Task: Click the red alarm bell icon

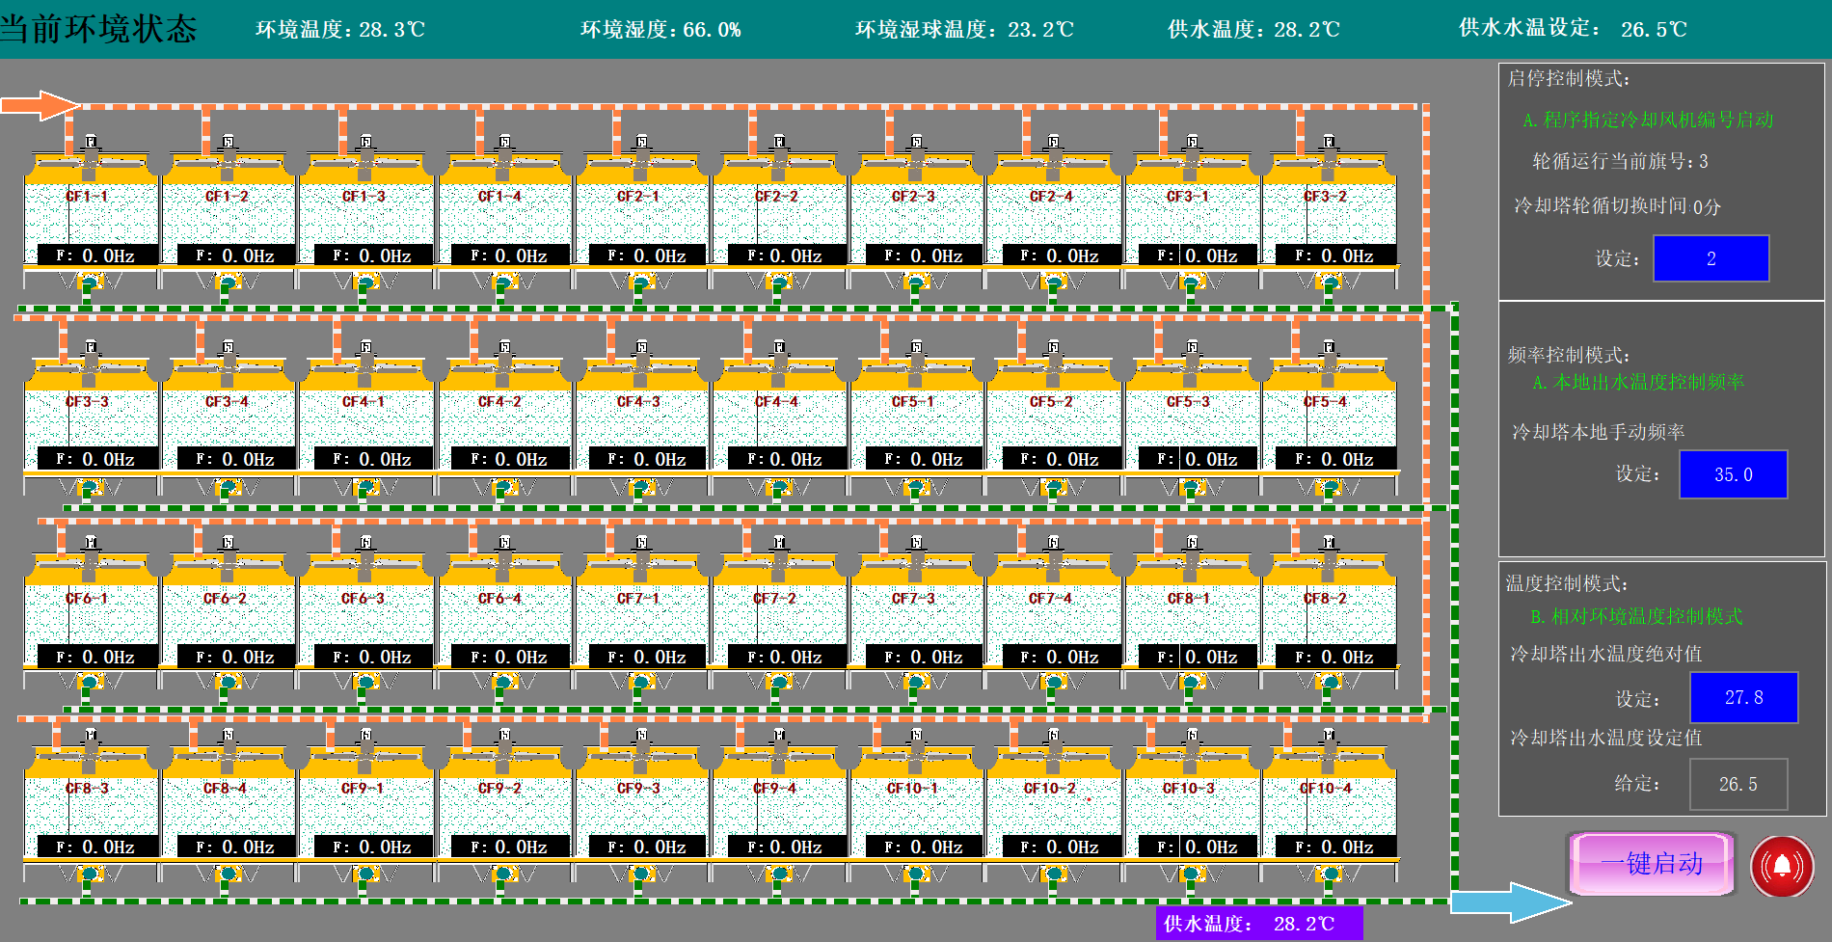Action: coord(1781,866)
